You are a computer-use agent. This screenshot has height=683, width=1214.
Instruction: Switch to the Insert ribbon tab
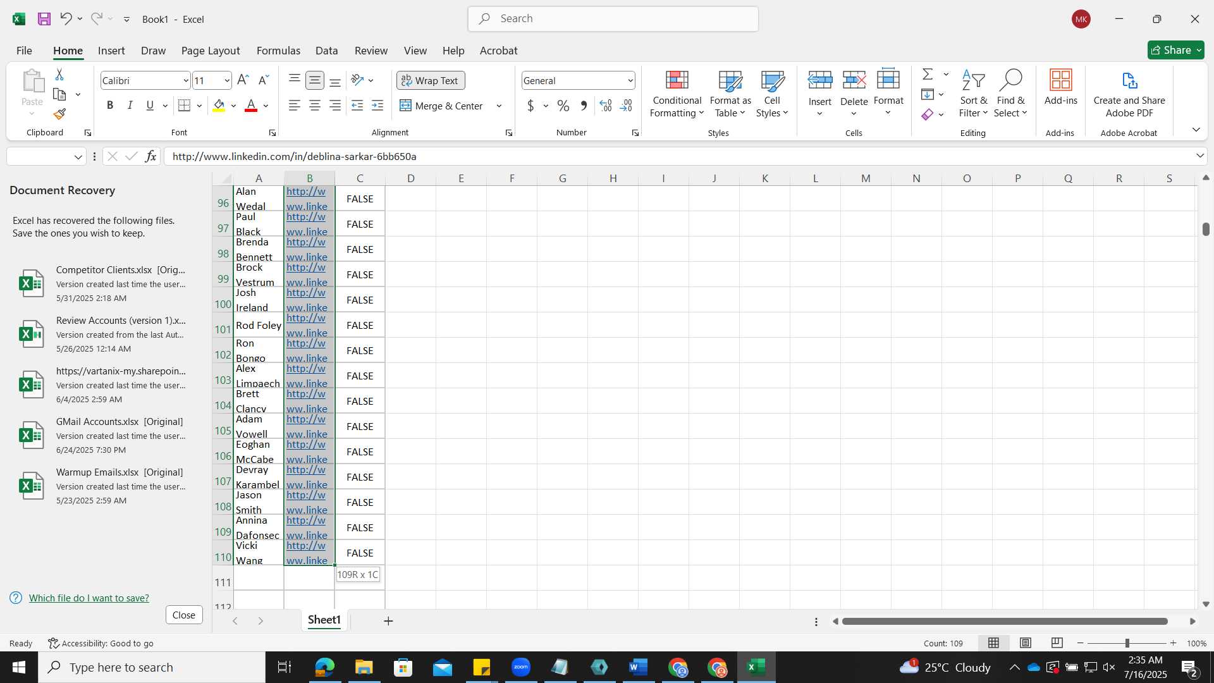click(111, 51)
